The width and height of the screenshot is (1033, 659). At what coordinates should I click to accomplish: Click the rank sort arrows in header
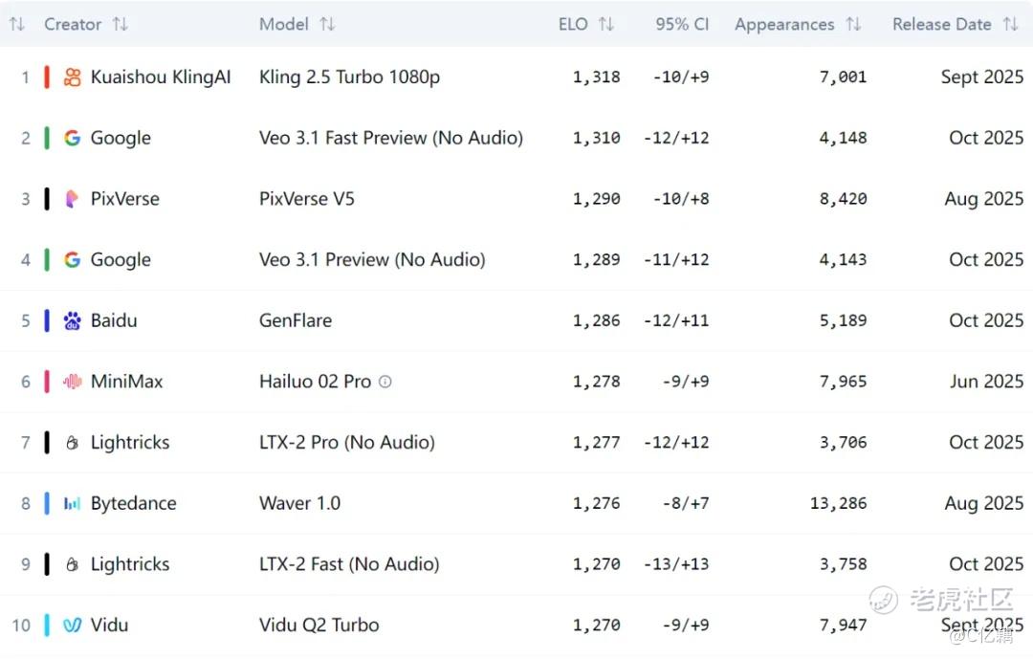coord(16,25)
